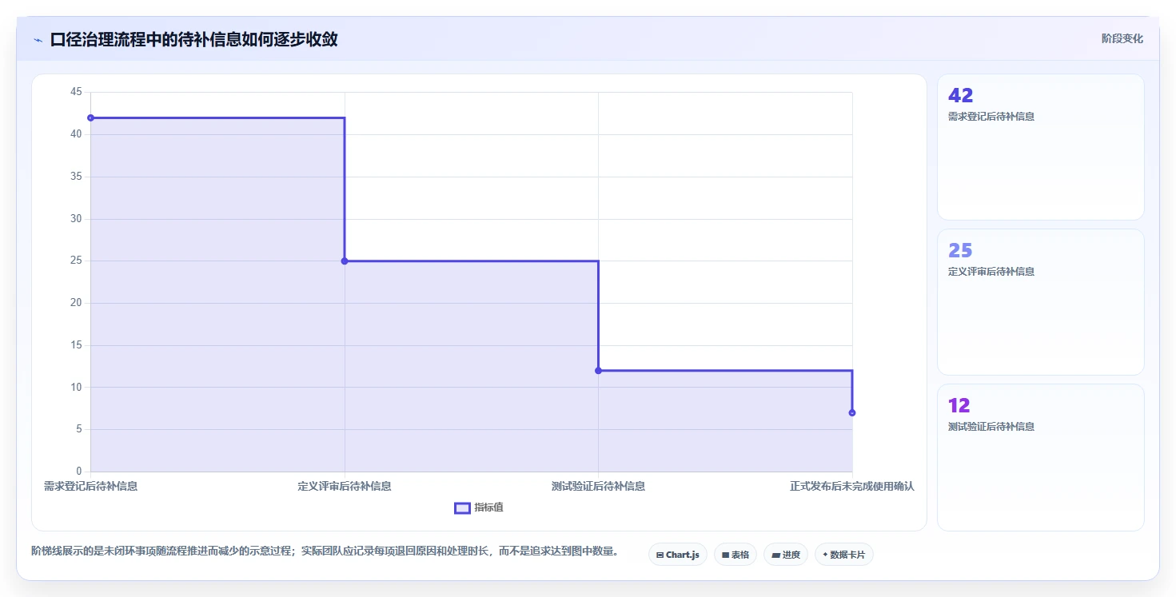1176x597 pixels.
Task: Click the footnote text starting with 阶梯线展示
Action: point(325,551)
